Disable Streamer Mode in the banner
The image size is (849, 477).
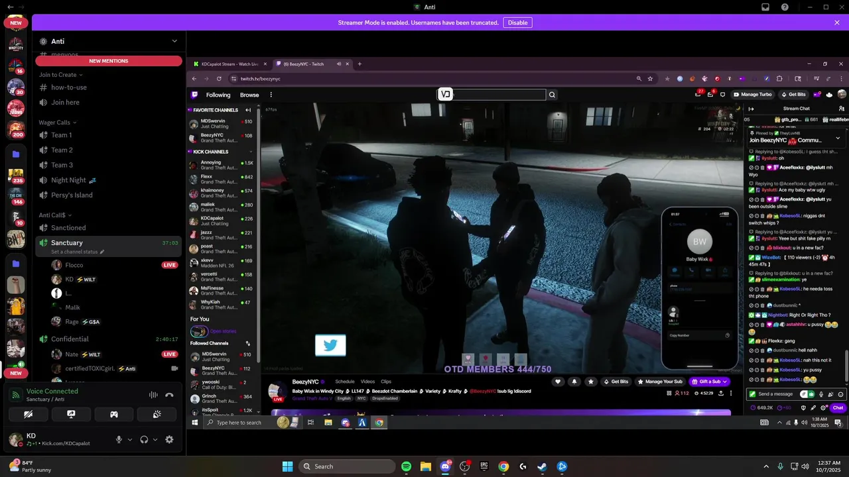tap(517, 23)
